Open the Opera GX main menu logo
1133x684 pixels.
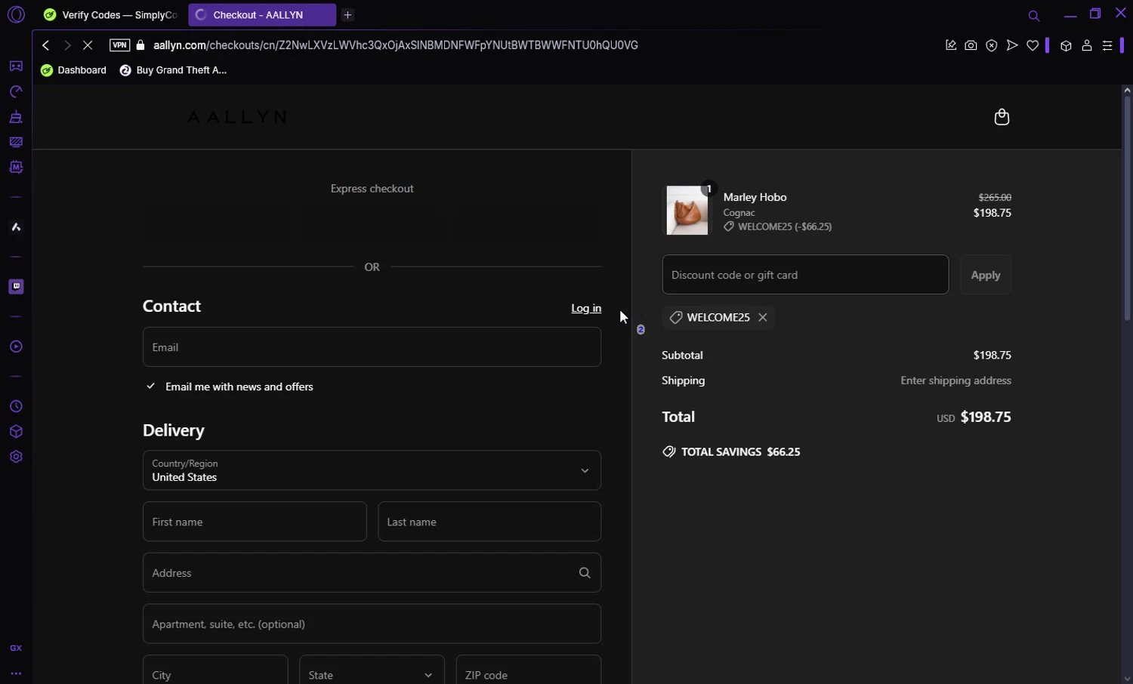point(16,14)
